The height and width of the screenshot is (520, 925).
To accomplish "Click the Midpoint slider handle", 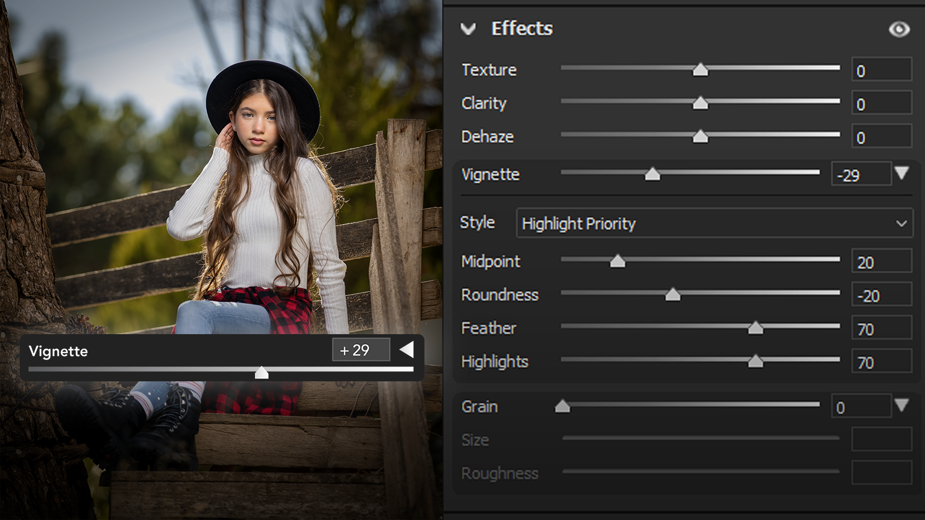I will click(x=617, y=261).
